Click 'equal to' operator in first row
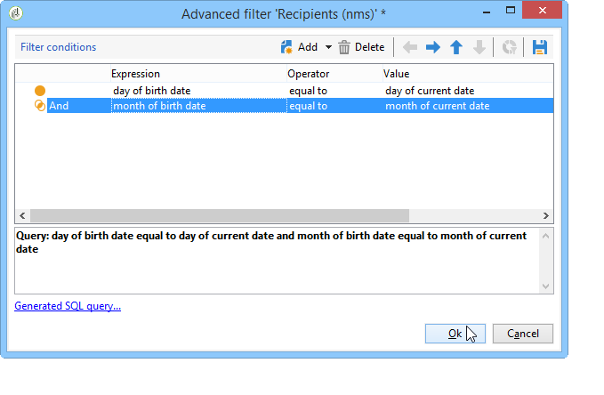 308,91
